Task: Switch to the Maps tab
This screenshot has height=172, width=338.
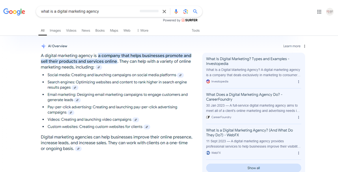Action: 114,31
